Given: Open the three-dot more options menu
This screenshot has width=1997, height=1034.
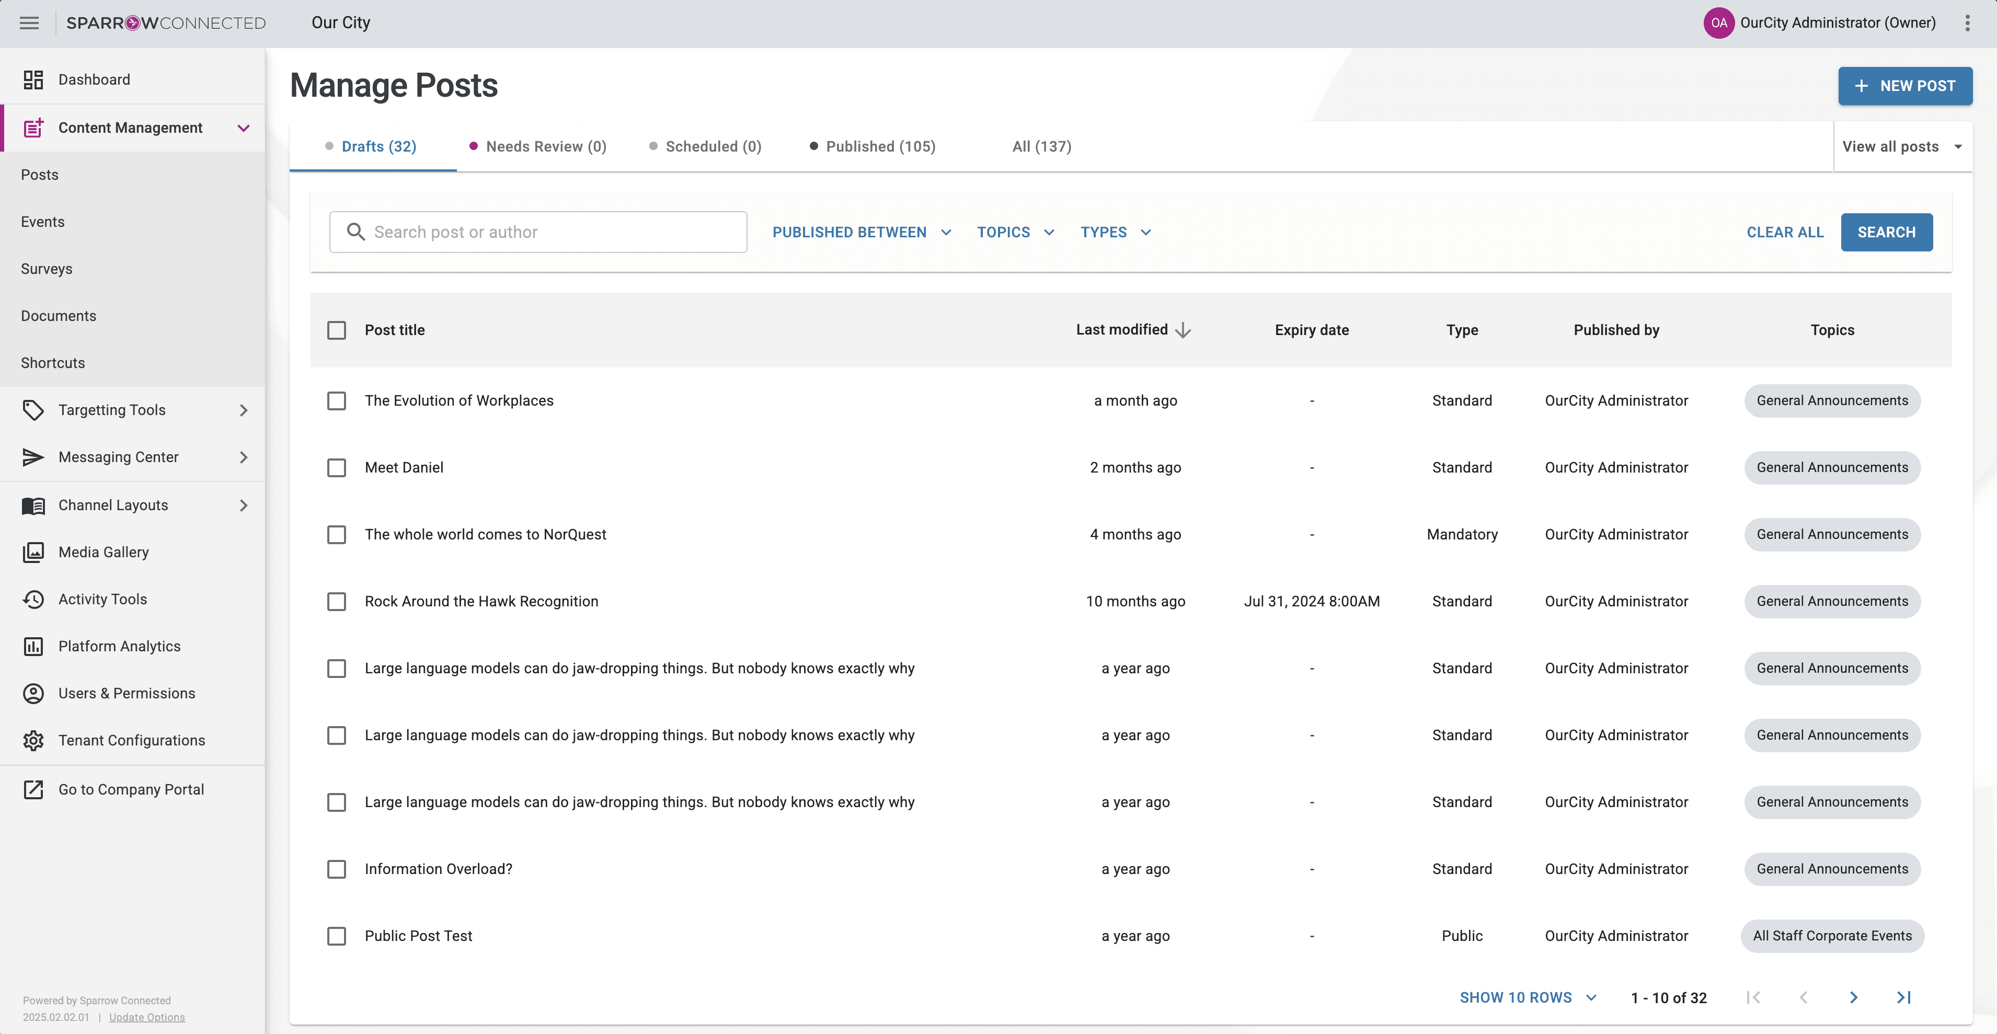Looking at the screenshot, I should 1968,23.
